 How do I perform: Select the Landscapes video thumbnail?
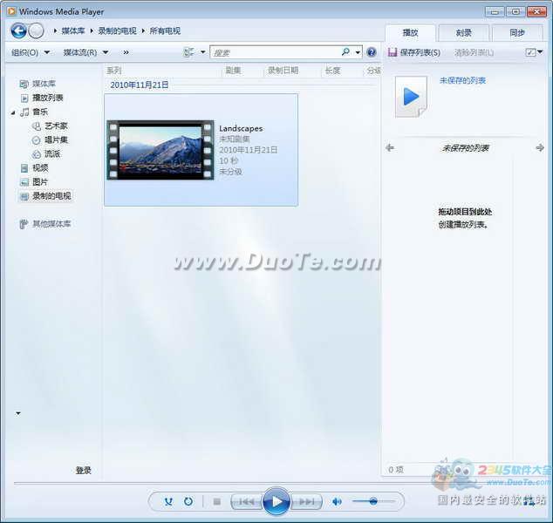point(160,150)
